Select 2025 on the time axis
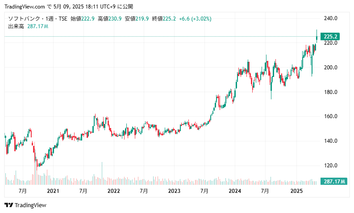354x213 pixels. 296,191
